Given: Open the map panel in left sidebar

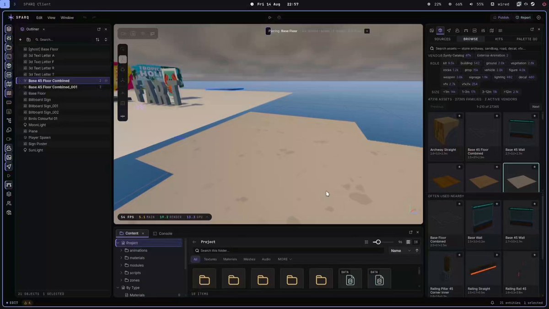Looking at the screenshot, I should click(9, 84).
